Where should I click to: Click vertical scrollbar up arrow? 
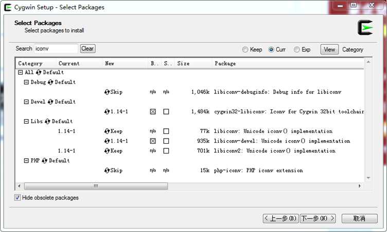coord(368,62)
